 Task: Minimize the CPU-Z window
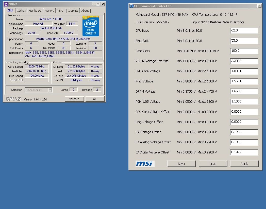coord(94,4)
